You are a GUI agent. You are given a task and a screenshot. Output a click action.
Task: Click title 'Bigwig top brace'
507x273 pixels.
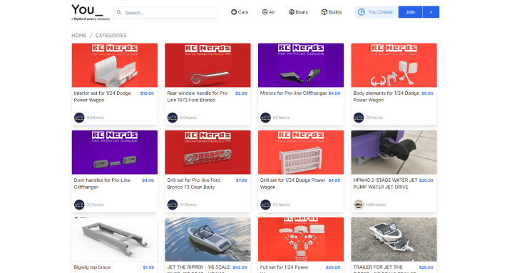pos(92,267)
